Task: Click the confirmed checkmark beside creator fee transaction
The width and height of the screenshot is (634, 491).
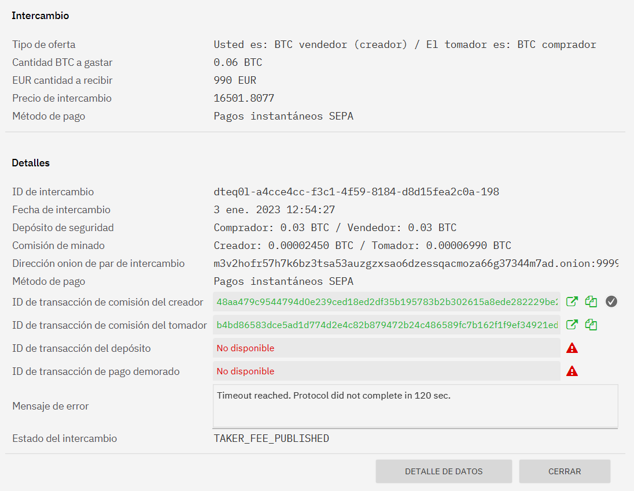Action: [x=611, y=301]
